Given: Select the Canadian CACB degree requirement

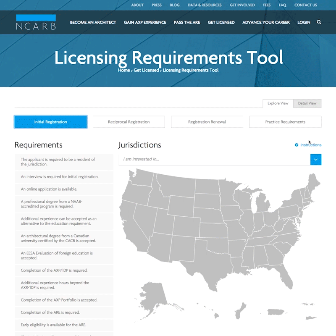Looking at the screenshot, I should [64, 238].
